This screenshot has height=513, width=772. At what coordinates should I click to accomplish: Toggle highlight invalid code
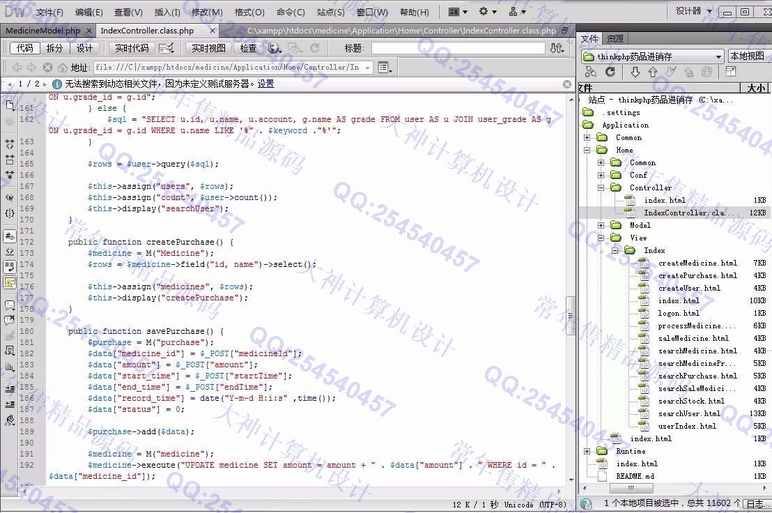(x=9, y=252)
